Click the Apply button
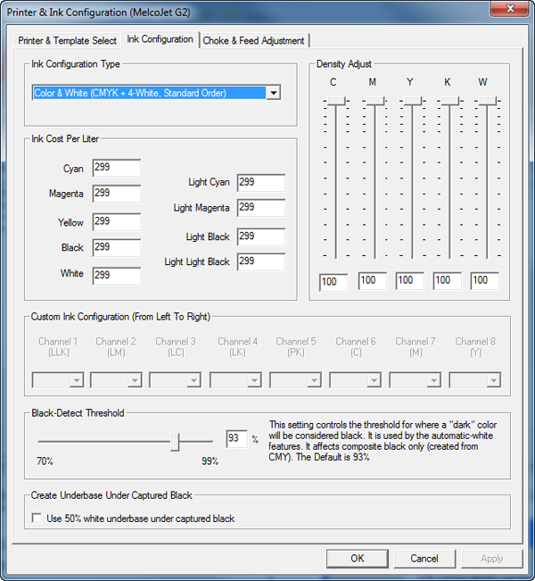The image size is (535, 581). pyautogui.click(x=492, y=559)
